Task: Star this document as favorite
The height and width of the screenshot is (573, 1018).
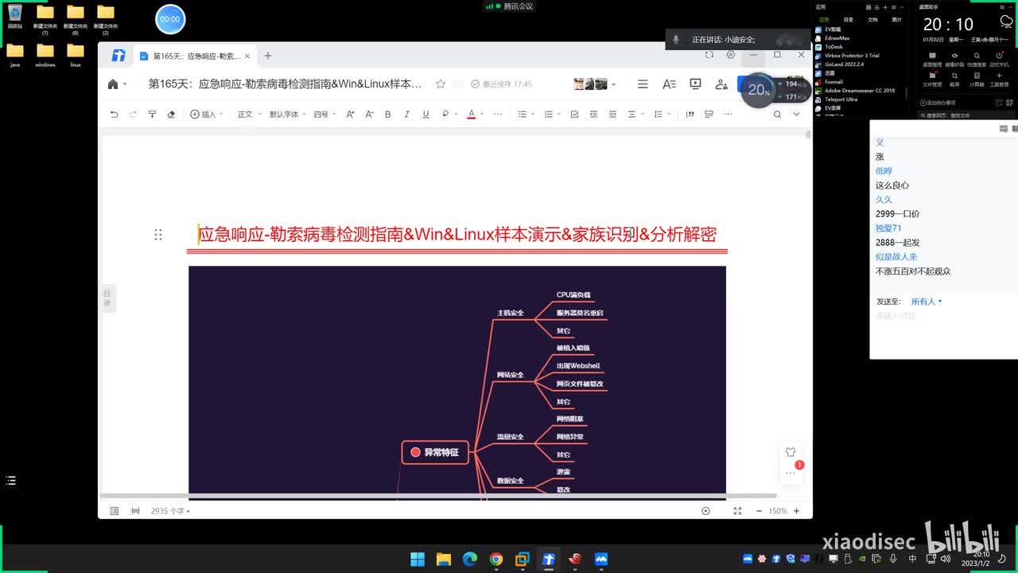Action: point(441,84)
